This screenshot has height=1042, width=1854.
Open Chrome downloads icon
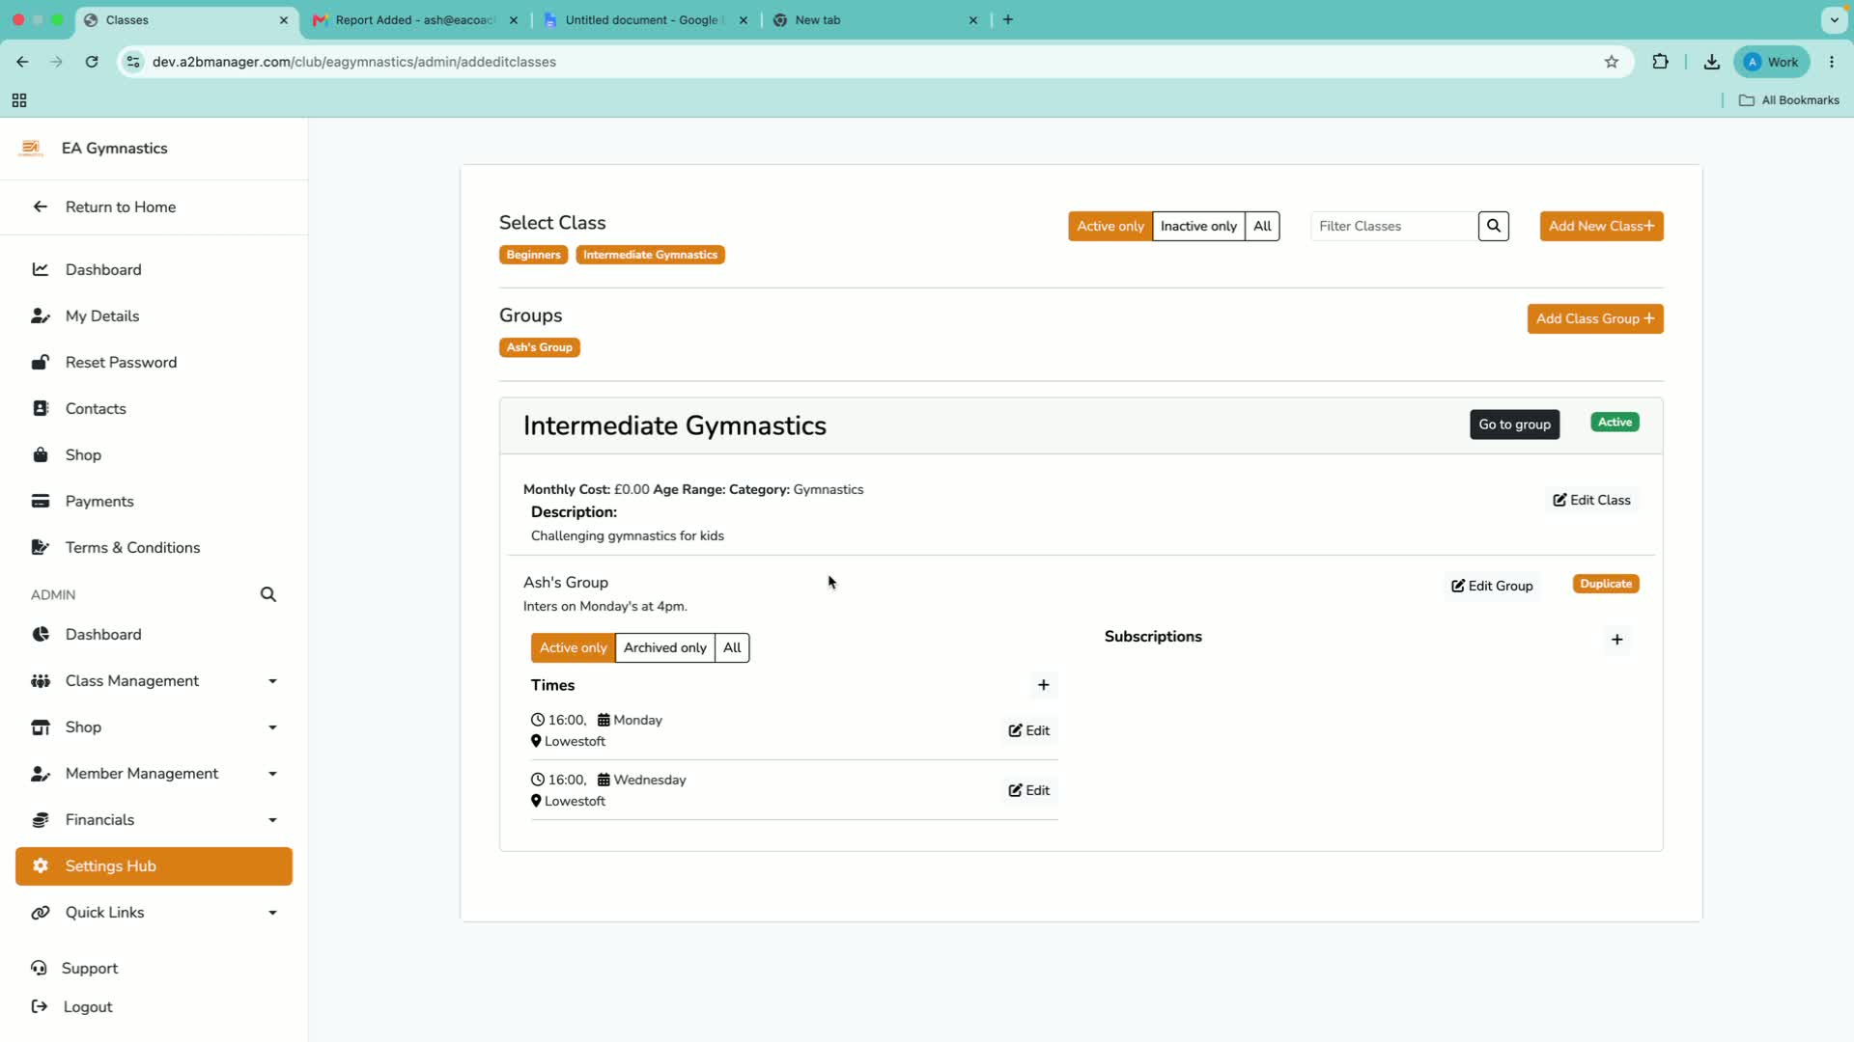tap(1711, 62)
